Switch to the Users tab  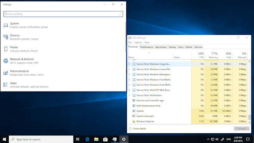coord(181,47)
